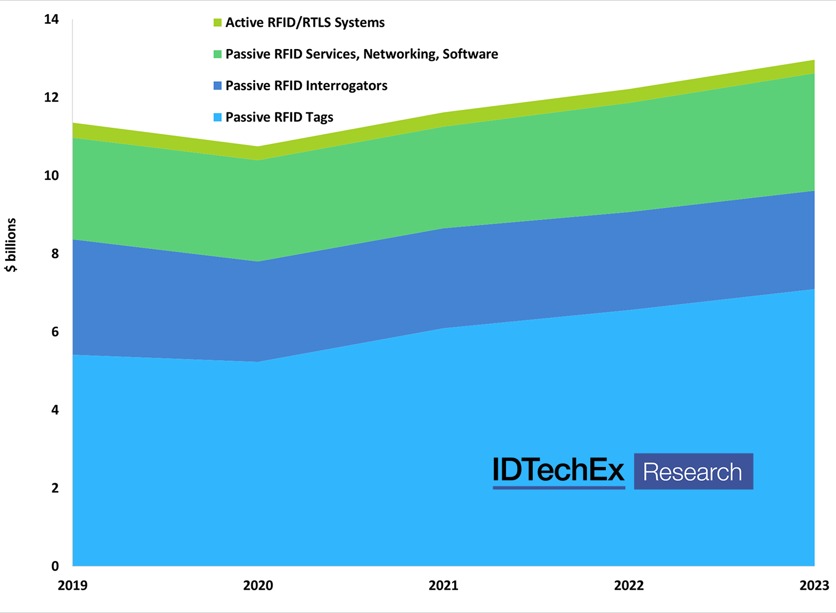The height and width of the screenshot is (613, 836).
Task: Click the 2020 x-axis label
Action: (258, 586)
